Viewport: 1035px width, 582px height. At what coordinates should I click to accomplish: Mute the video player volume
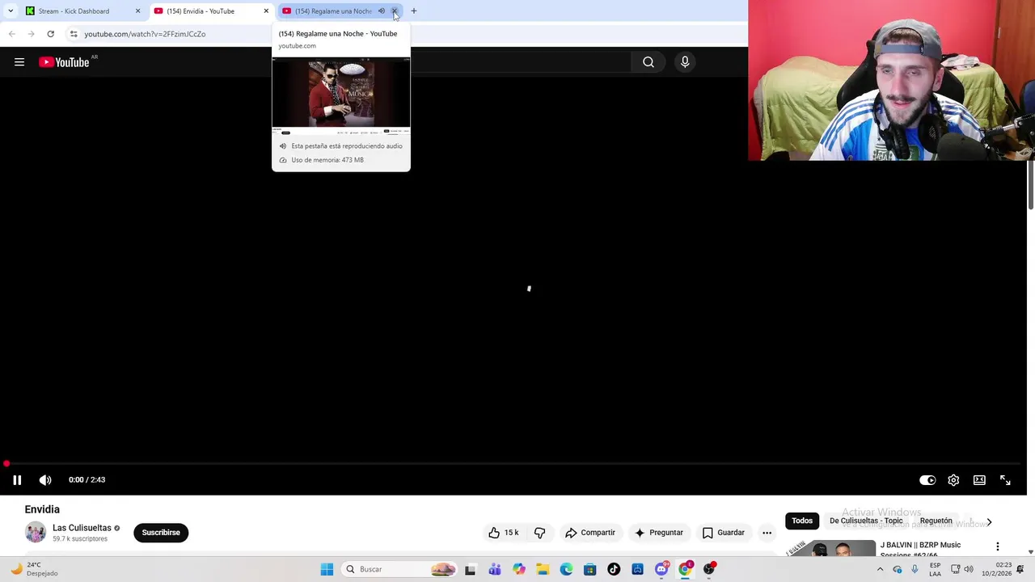[x=45, y=480]
